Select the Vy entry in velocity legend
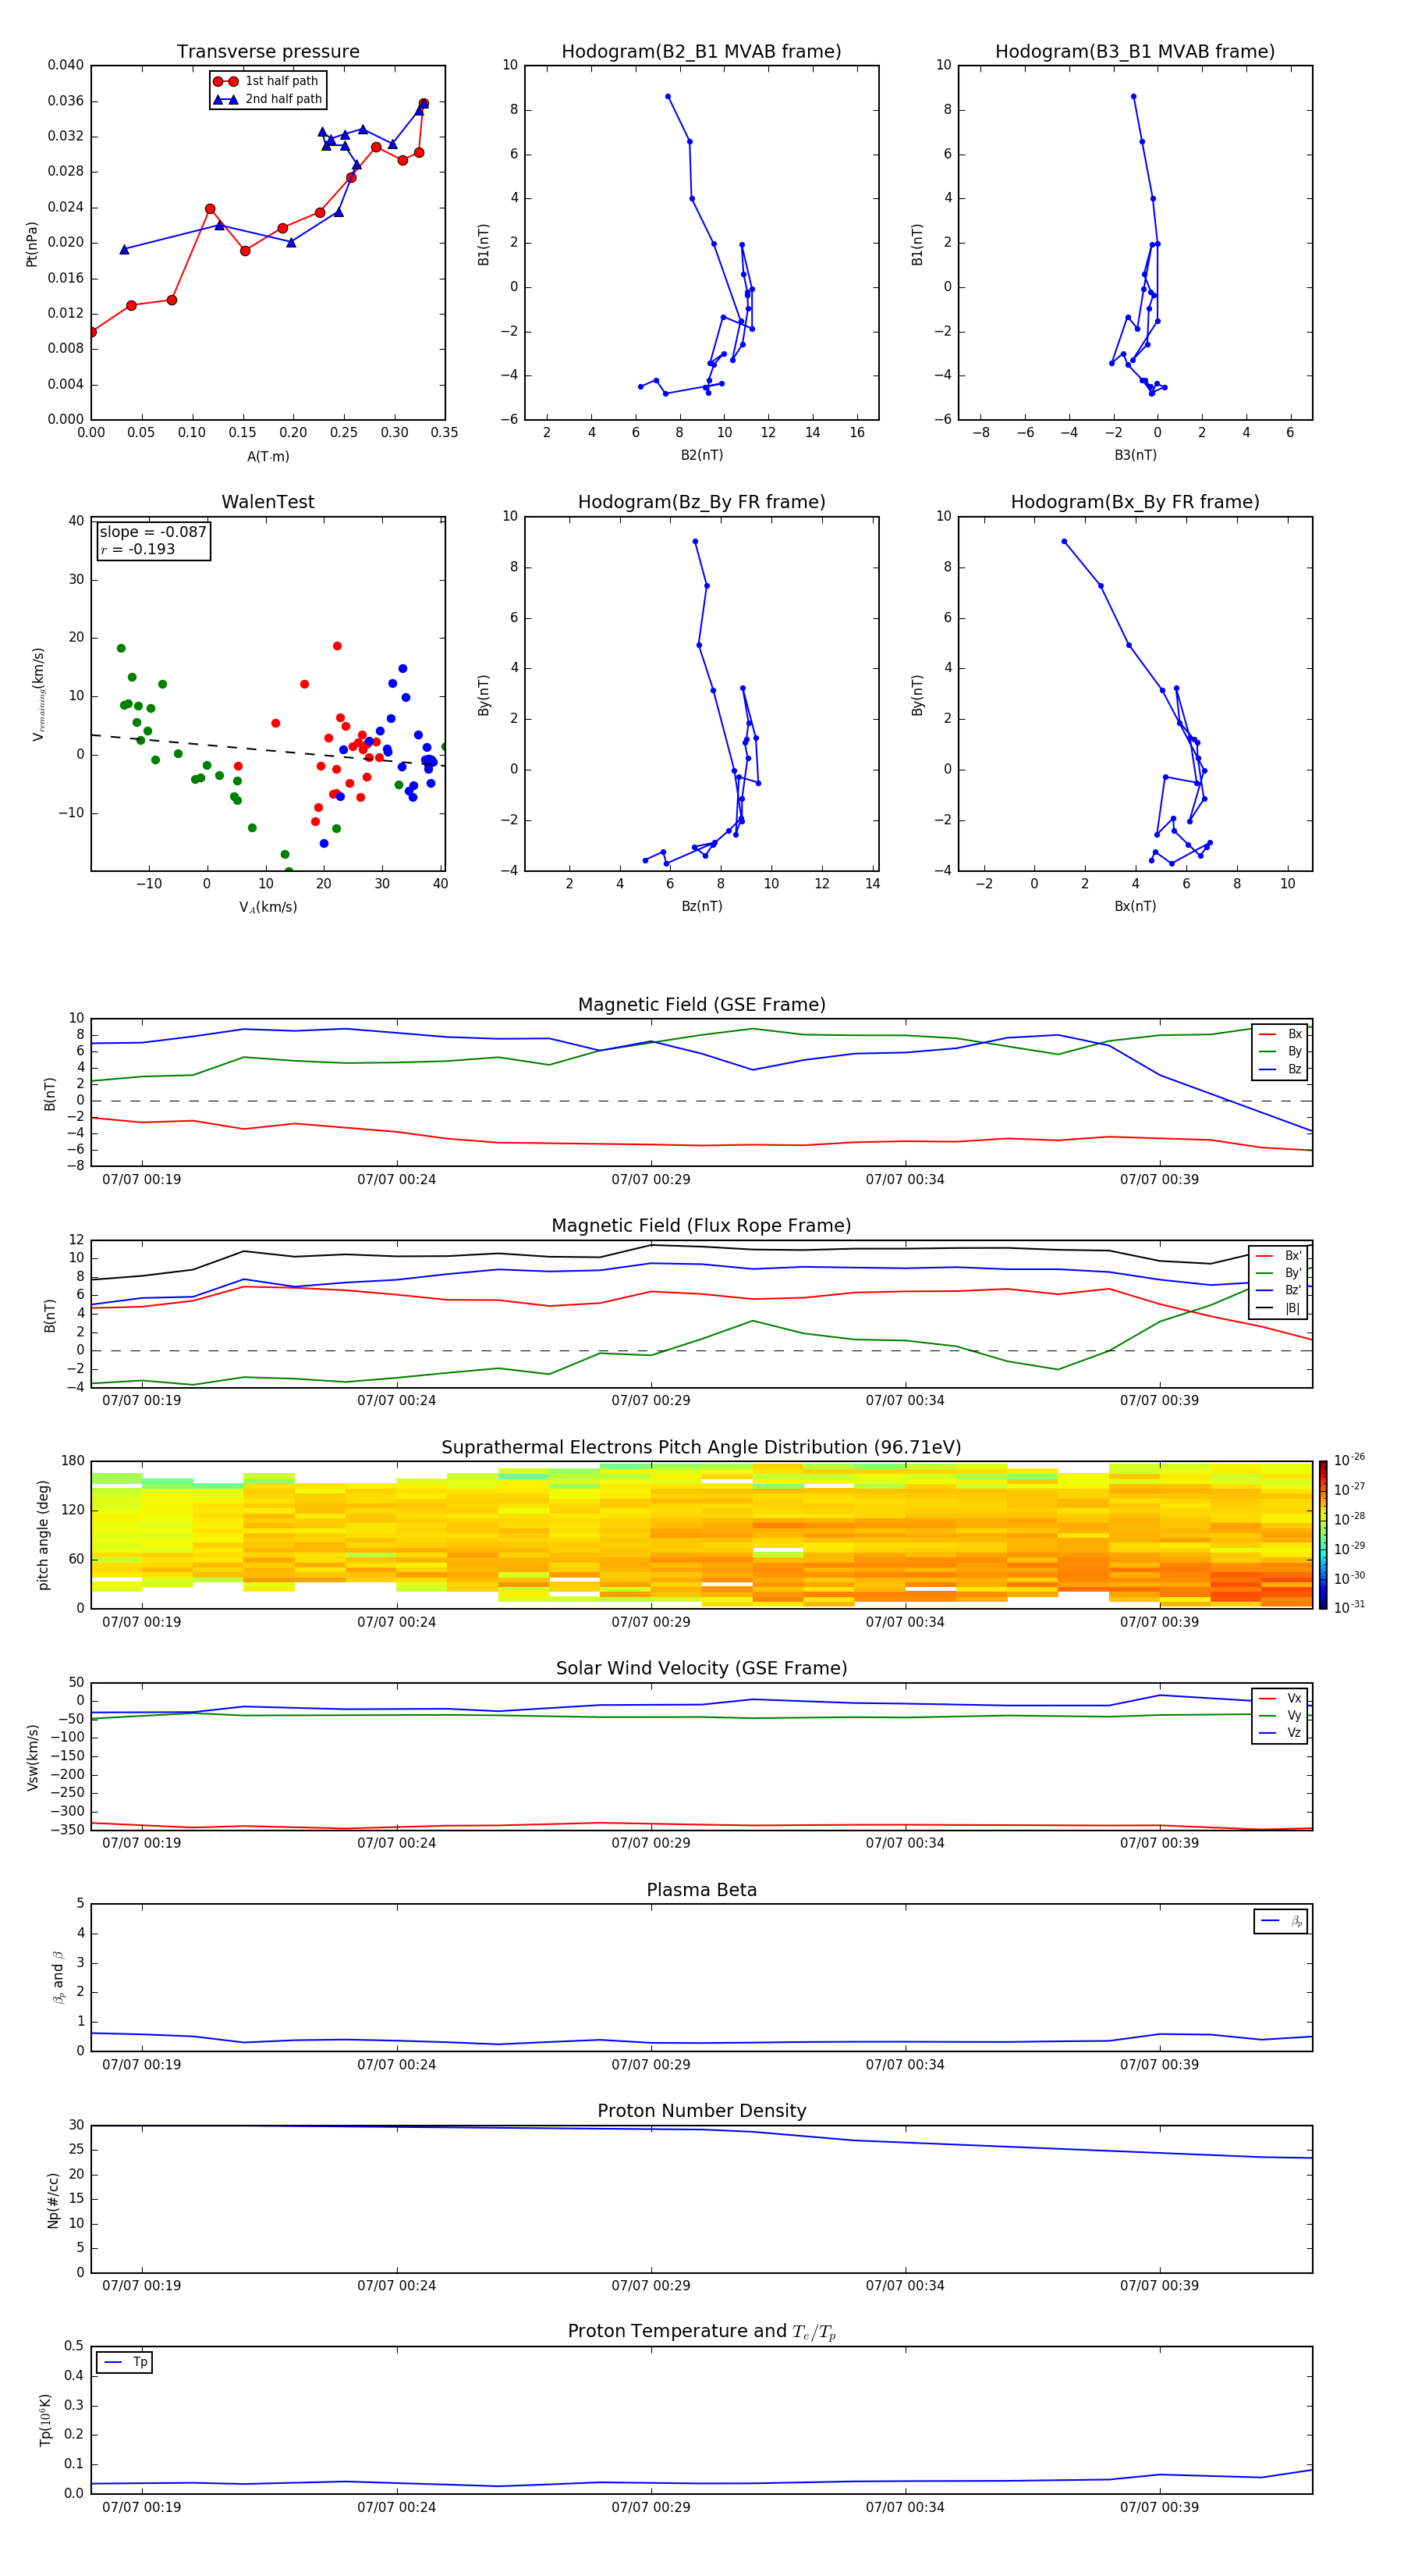The height and width of the screenshot is (2576, 1404). (x=1280, y=1716)
